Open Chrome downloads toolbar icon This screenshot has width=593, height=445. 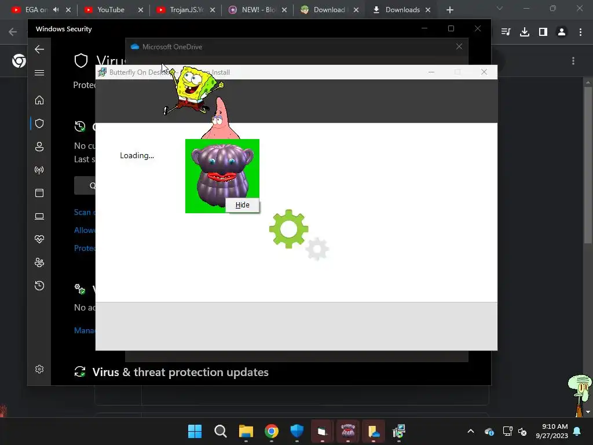[525, 32]
